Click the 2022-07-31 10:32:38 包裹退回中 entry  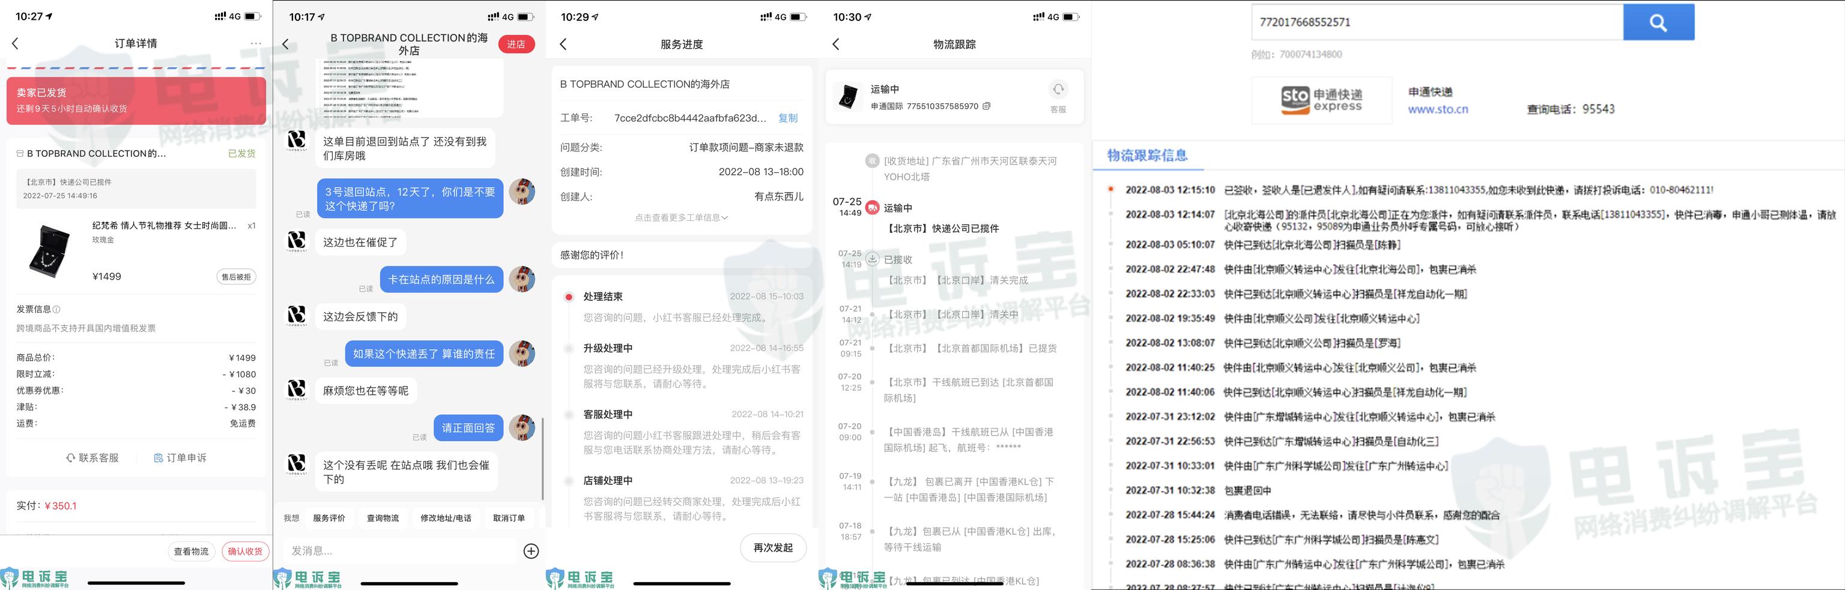[1198, 490]
